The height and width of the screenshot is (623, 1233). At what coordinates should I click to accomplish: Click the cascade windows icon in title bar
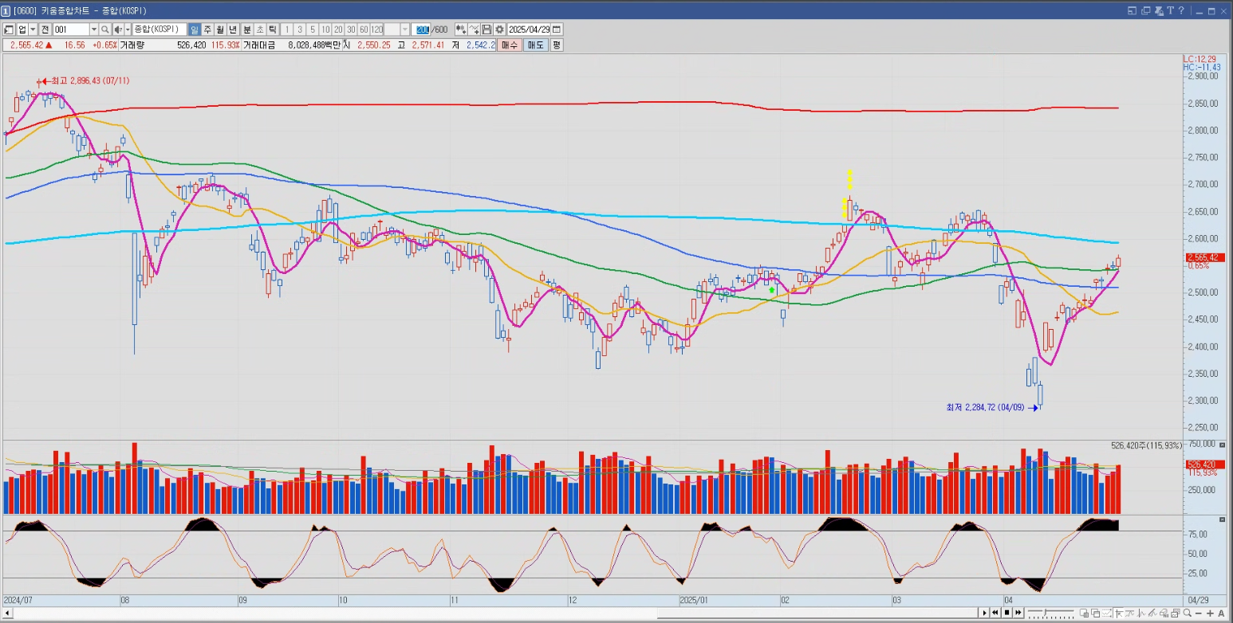coord(1145,11)
